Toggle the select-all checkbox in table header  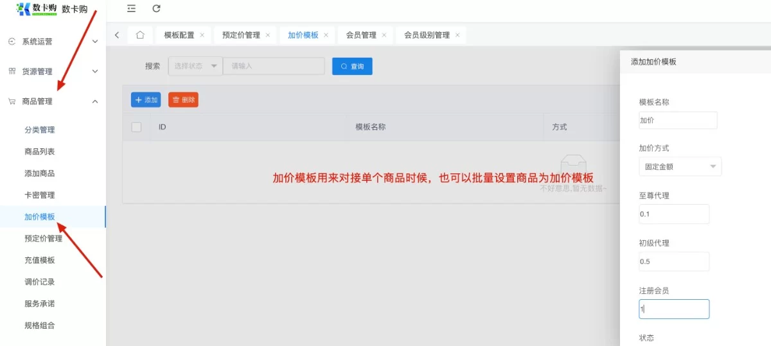136,127
